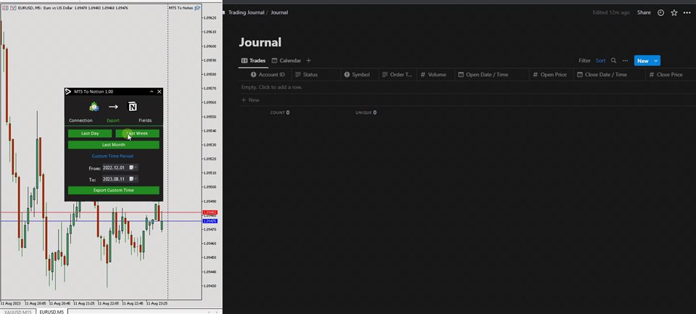
Task: Open the Connection tab in MT5 panel
Action: click(80, 120)
